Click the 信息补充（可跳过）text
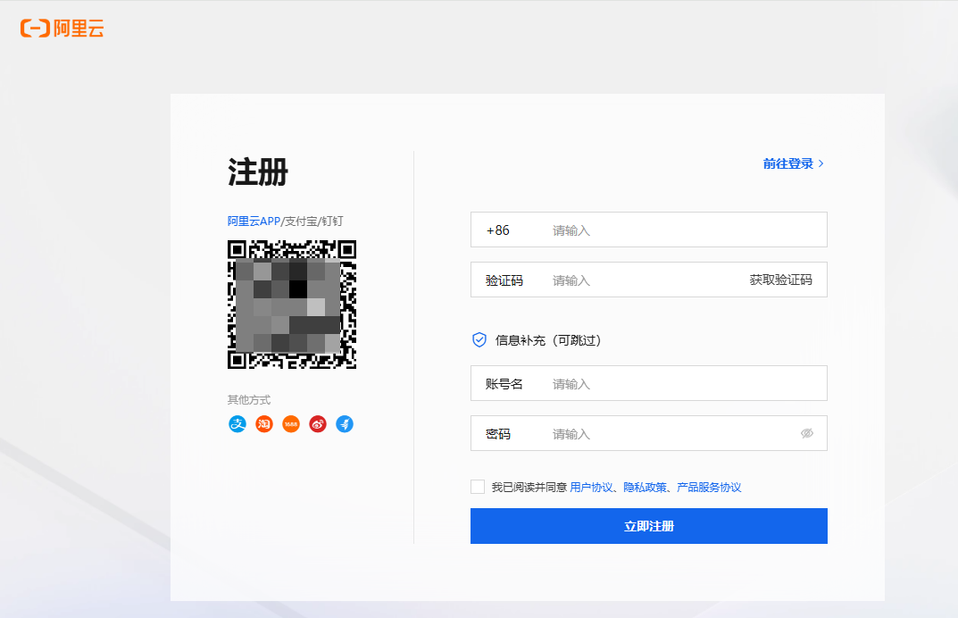The image size is (958, 618). pyautogui.click(x=548, y=340)
